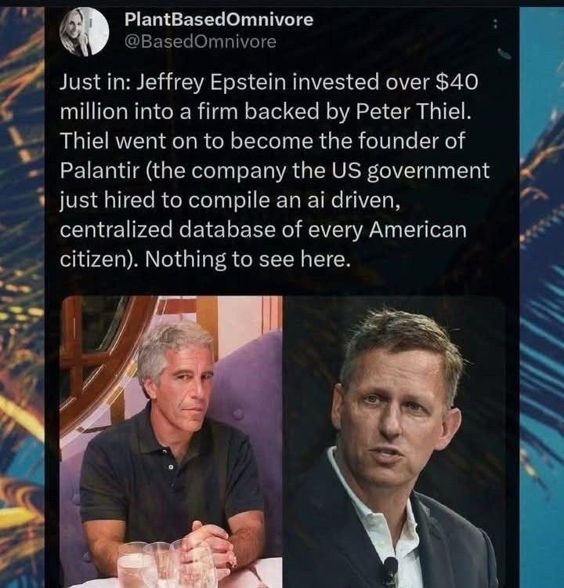Image resolution: width=564 pixels, height=588 pixels.
Task: Open photo of man in dark blazer
Action: tap(394, 441)
